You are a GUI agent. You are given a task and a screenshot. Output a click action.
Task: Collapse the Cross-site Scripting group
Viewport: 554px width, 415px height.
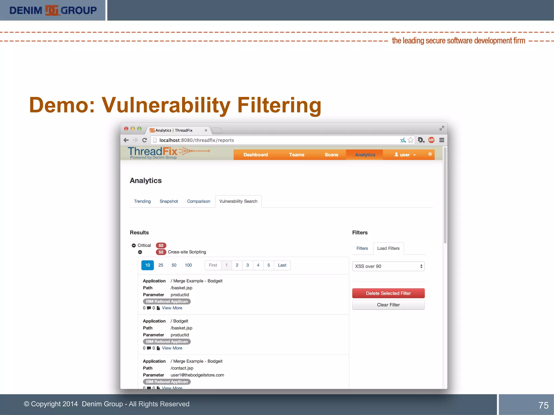click(x=140, y=252)
